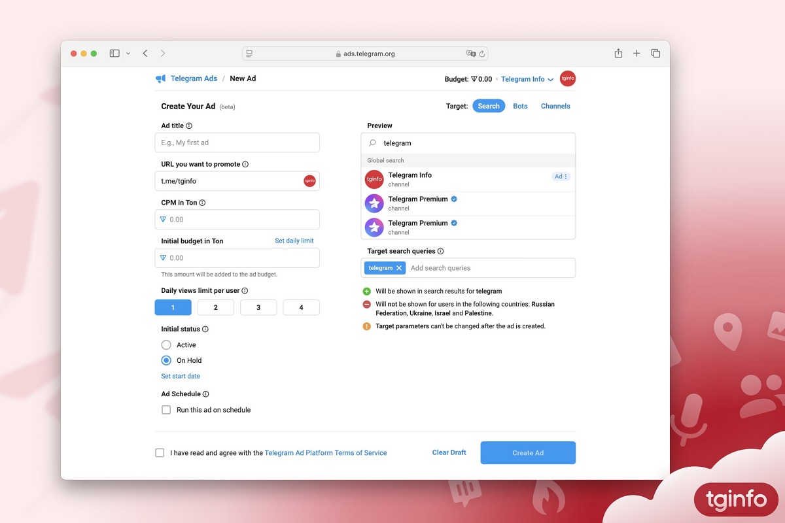Toggle Safari sidebar icon

[114, 54]
